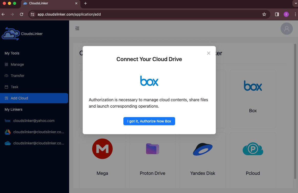
Task: Close the Connect Your Cloud Drive dialog
Action: pos(208,53)
